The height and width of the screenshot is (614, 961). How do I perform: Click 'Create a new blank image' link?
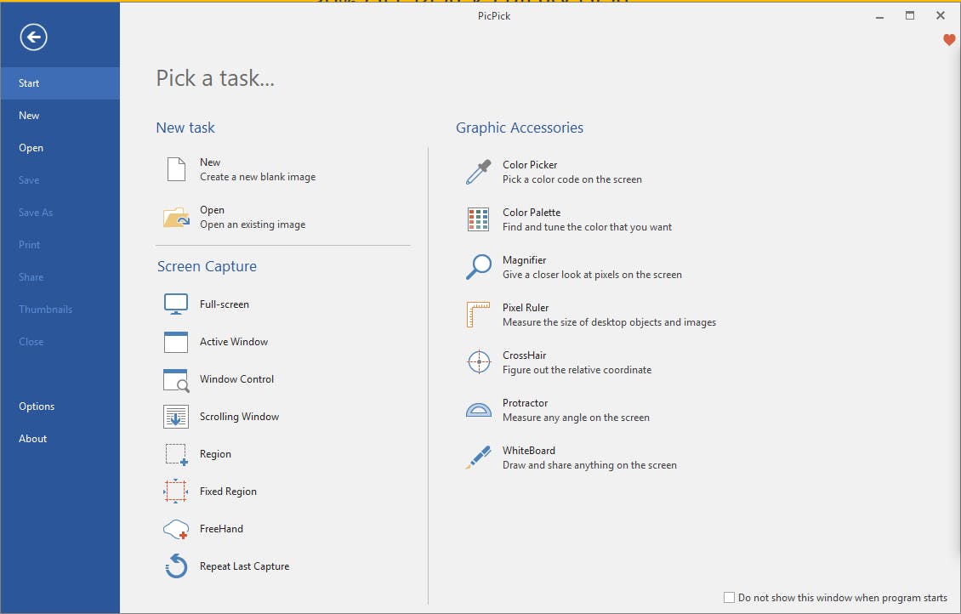point(258,177)
